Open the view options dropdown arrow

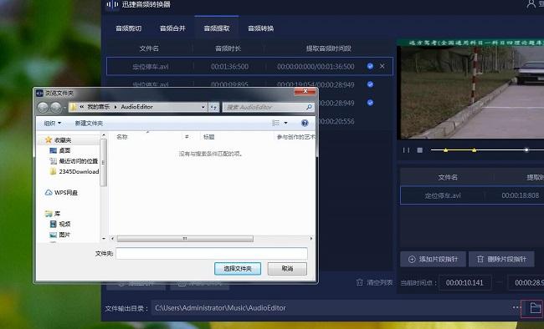pyautogui.click(x=286, y=123)
